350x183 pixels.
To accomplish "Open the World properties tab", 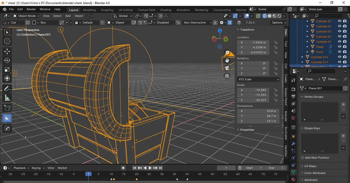I will (293, 118).
